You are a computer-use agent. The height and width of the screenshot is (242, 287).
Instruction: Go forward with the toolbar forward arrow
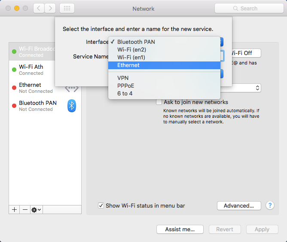[x=50, y=8]
